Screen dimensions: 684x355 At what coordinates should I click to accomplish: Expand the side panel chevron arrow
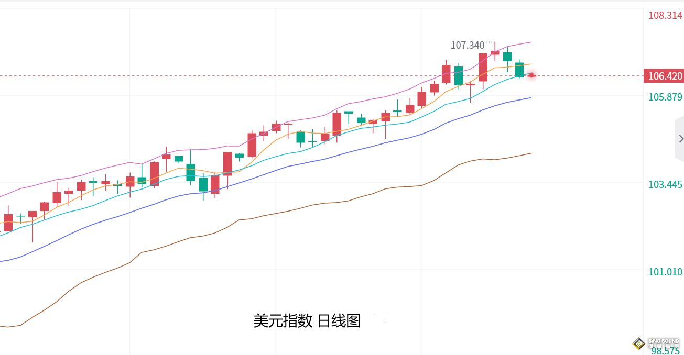pos(680,139)
